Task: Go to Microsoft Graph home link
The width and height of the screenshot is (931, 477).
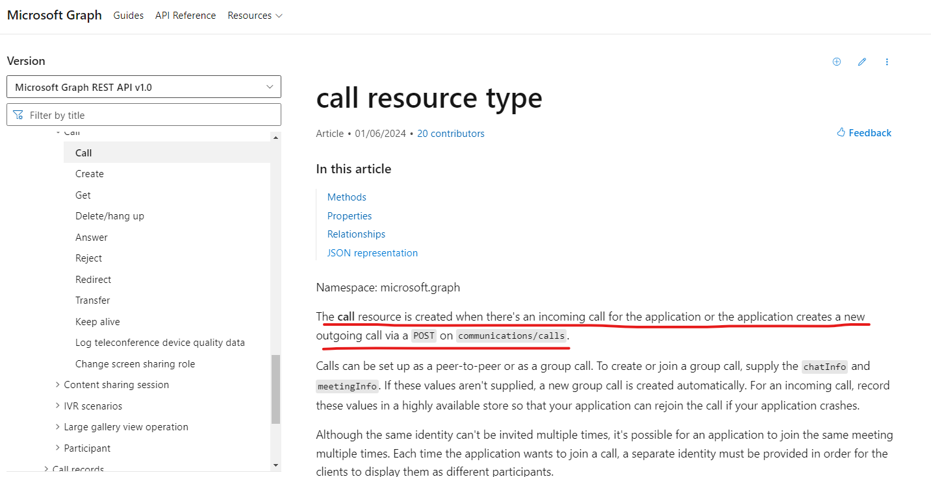Action: tap(55, 15)
